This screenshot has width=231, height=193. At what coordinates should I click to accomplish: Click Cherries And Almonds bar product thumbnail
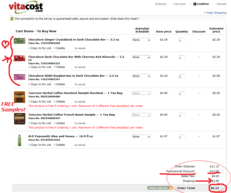tap(19, 58)
